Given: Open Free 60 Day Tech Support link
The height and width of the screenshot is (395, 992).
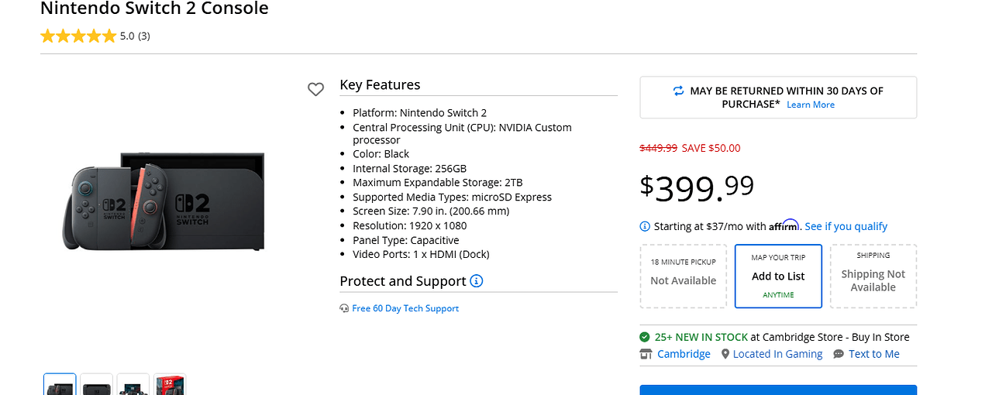Looking at the screenshot, I should [405, 308].
